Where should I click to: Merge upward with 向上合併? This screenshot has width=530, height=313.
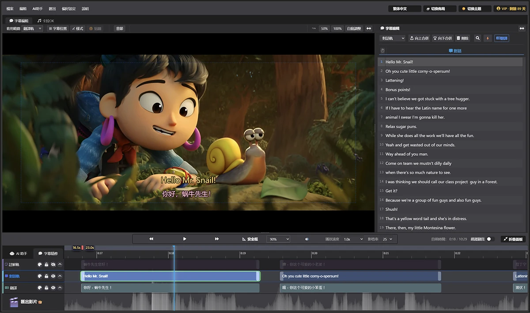(419, 38)
